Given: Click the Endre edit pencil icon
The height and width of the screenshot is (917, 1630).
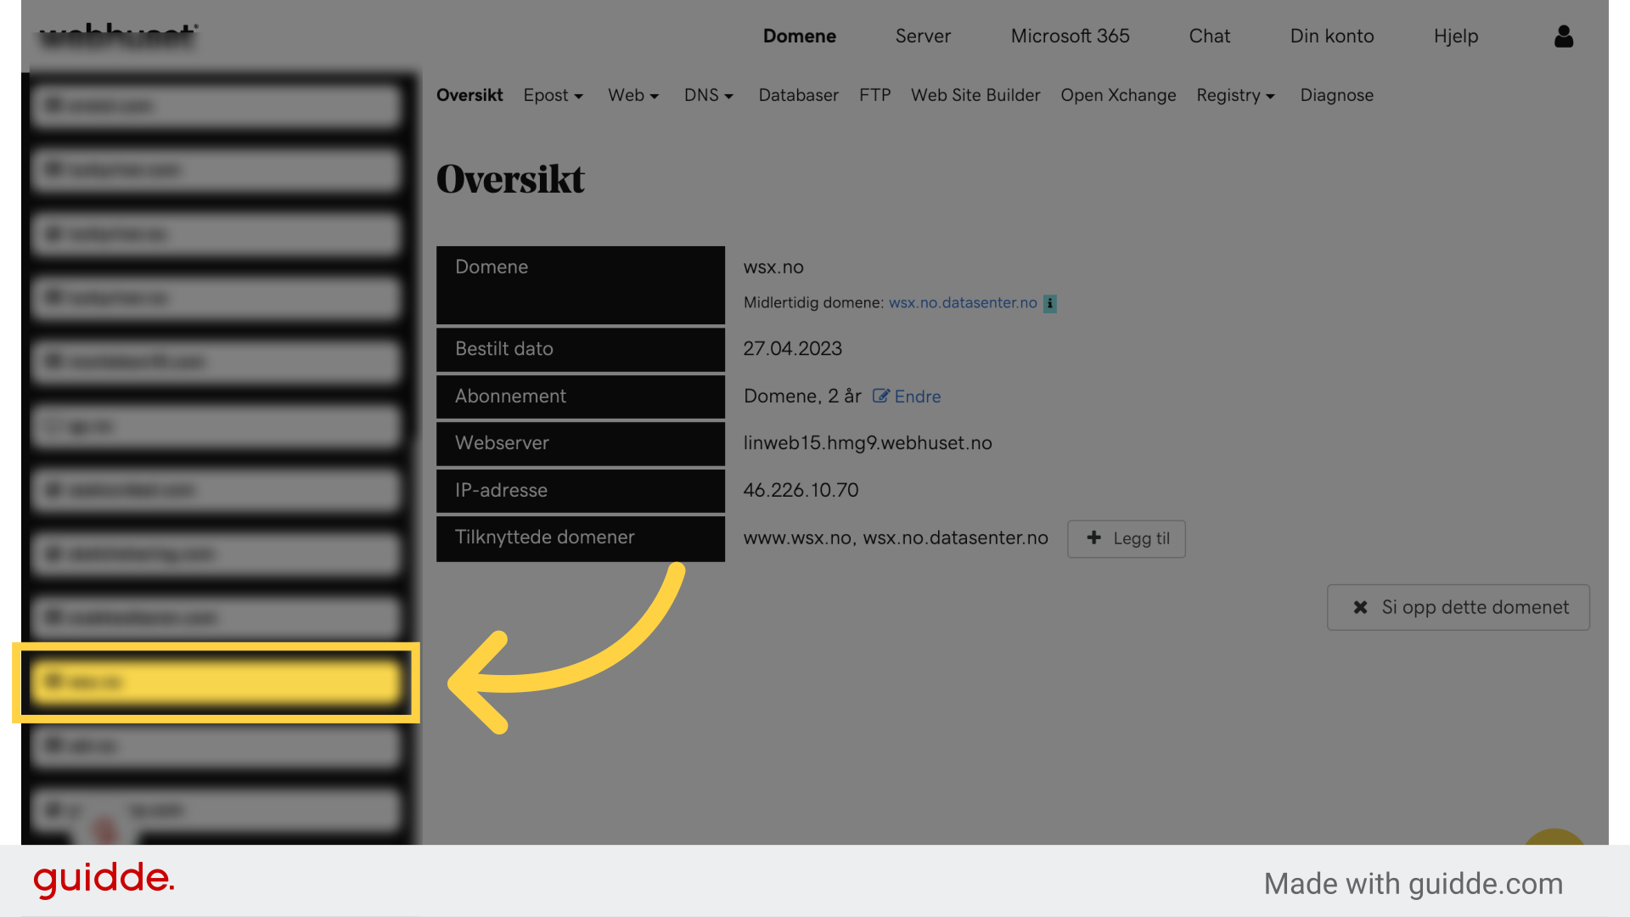Looking at the screenshot, I should [881, 397].
